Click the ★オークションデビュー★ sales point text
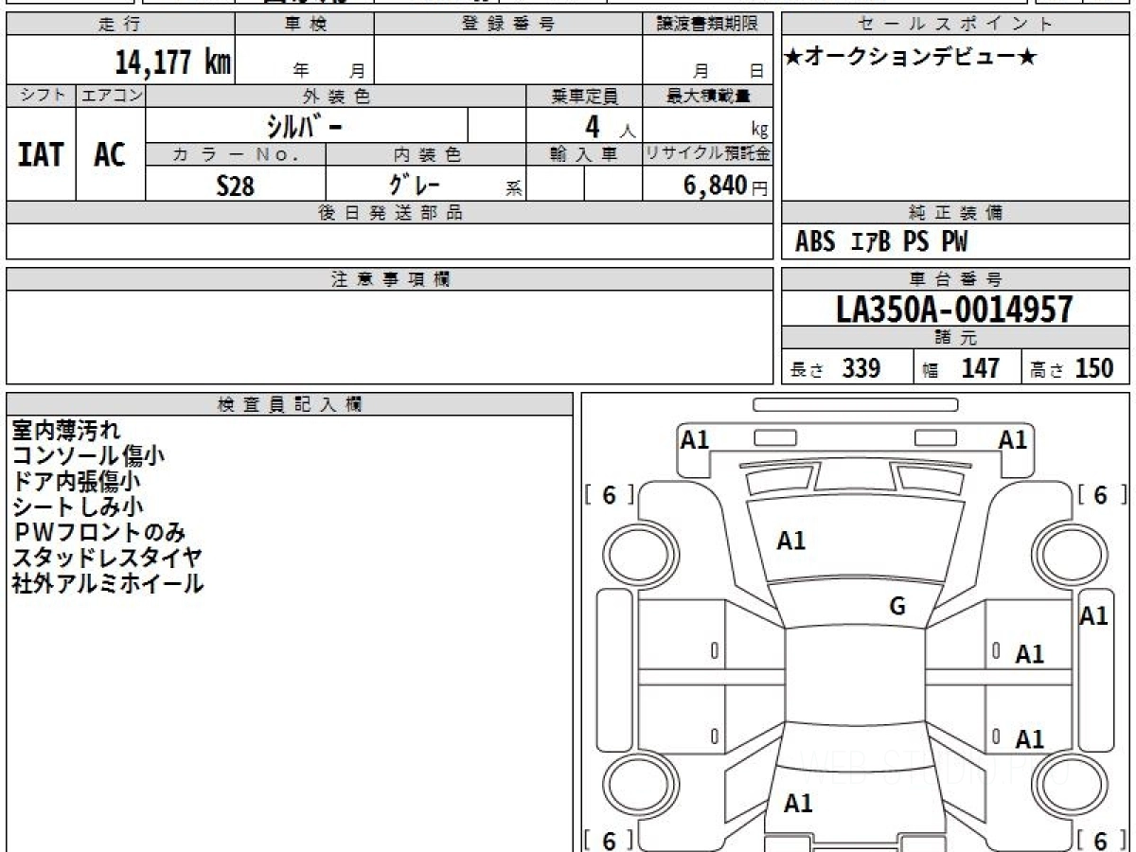The width and height of the screenshot is (1136, 852). (911, 58)
